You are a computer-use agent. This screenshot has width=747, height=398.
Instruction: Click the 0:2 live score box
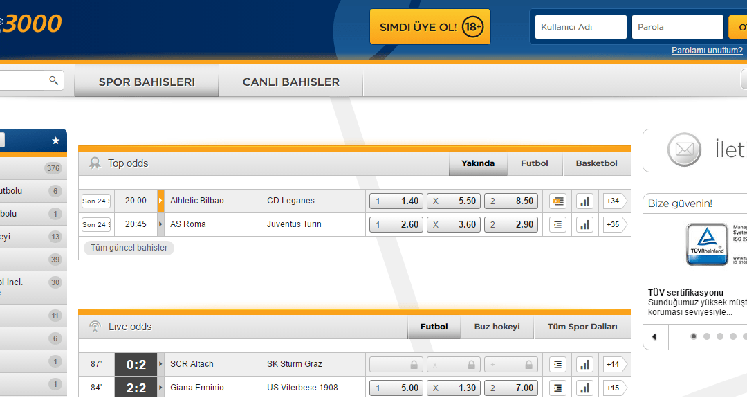pos(136,365)
